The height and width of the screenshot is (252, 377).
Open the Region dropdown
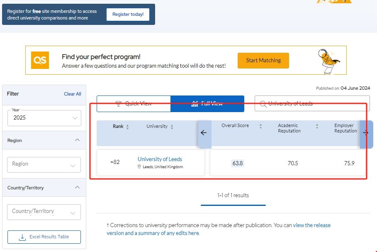coord(44,164)
